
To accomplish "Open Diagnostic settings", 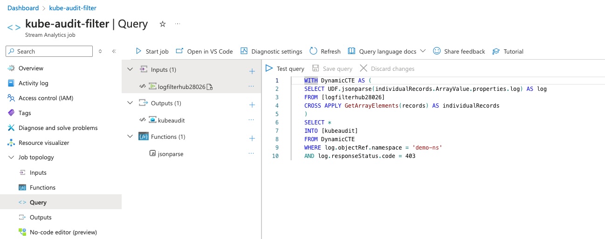I will 271,51.
